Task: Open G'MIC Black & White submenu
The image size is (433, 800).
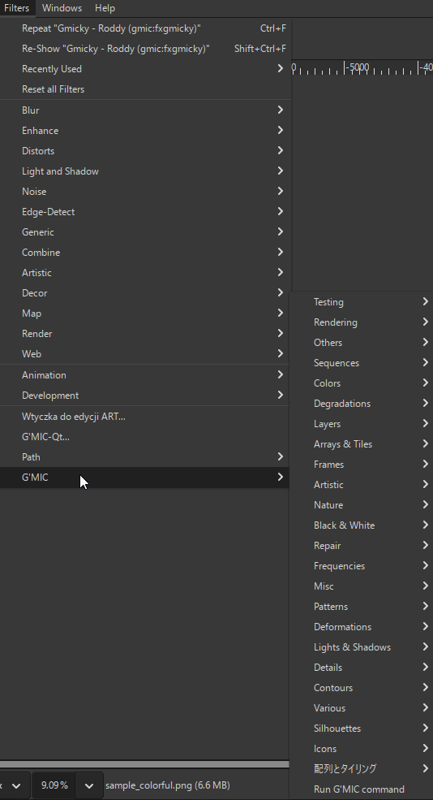Action: (x=361, y=525)
